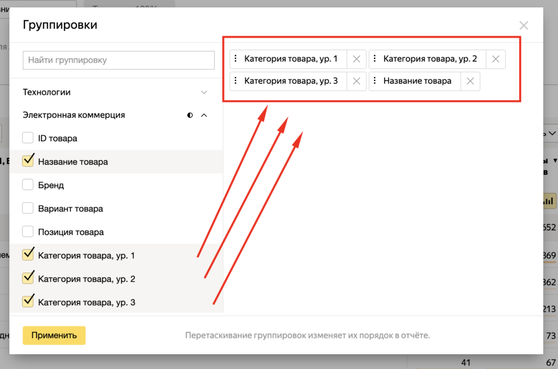Collapse the Электронная коммерция section chevron
The image size is (558, 369).
click(x=204, y=116)
